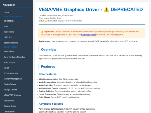Click the Double Buffering bullet item
151x113 pixels.
[65, 91]
